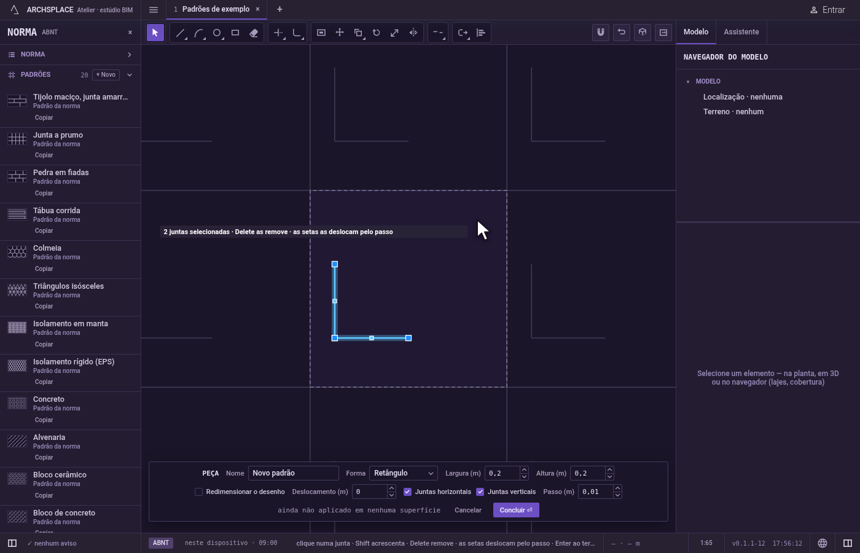Click the Undo arrow icon
Viewport: 860px width, 553px height.
click(x=622, y=32)
